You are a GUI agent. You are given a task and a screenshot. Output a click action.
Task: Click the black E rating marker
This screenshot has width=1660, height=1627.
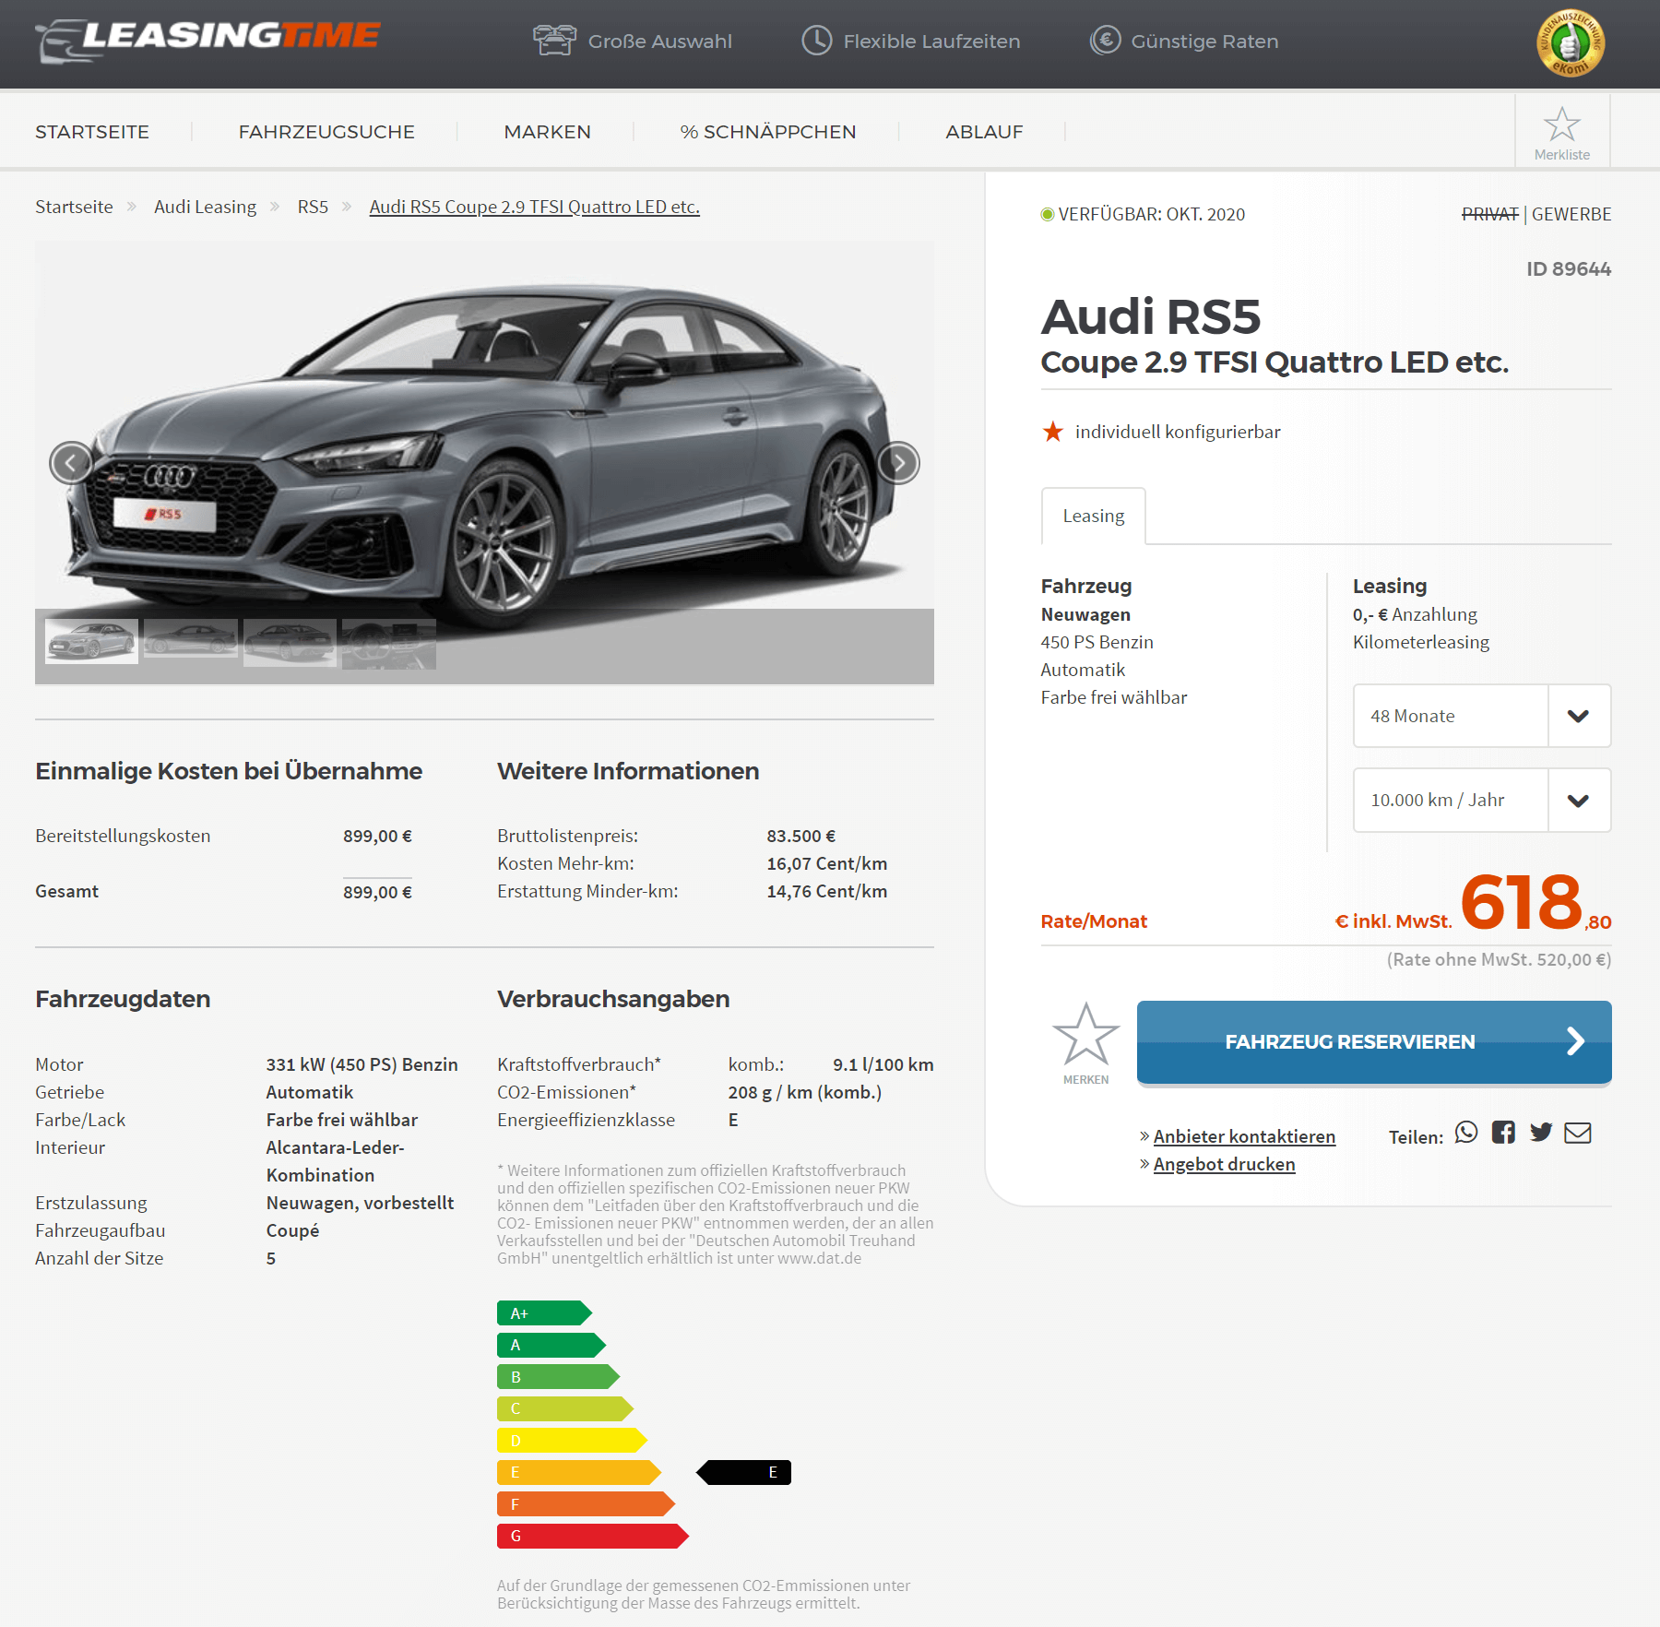point(744,1472)
